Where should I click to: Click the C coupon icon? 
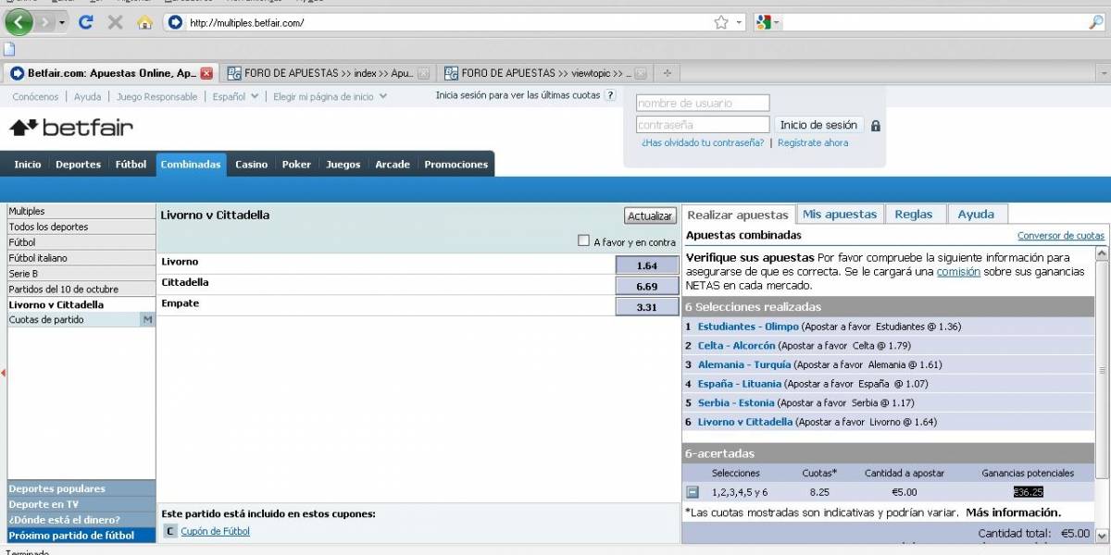click(x=169, y=531)
